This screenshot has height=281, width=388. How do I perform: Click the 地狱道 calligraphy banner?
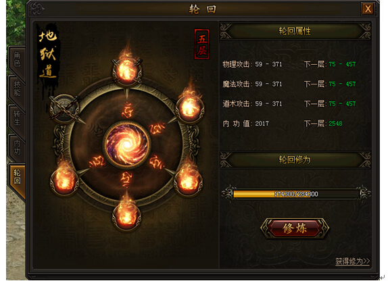(x=48, y=55)
